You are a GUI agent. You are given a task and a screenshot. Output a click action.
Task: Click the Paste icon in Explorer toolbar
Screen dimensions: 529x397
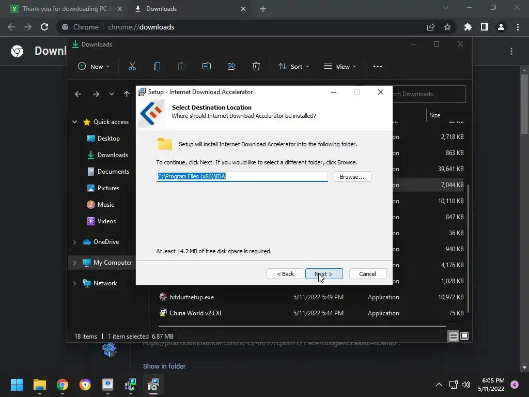pyautogui.click(x=182, y=67)
